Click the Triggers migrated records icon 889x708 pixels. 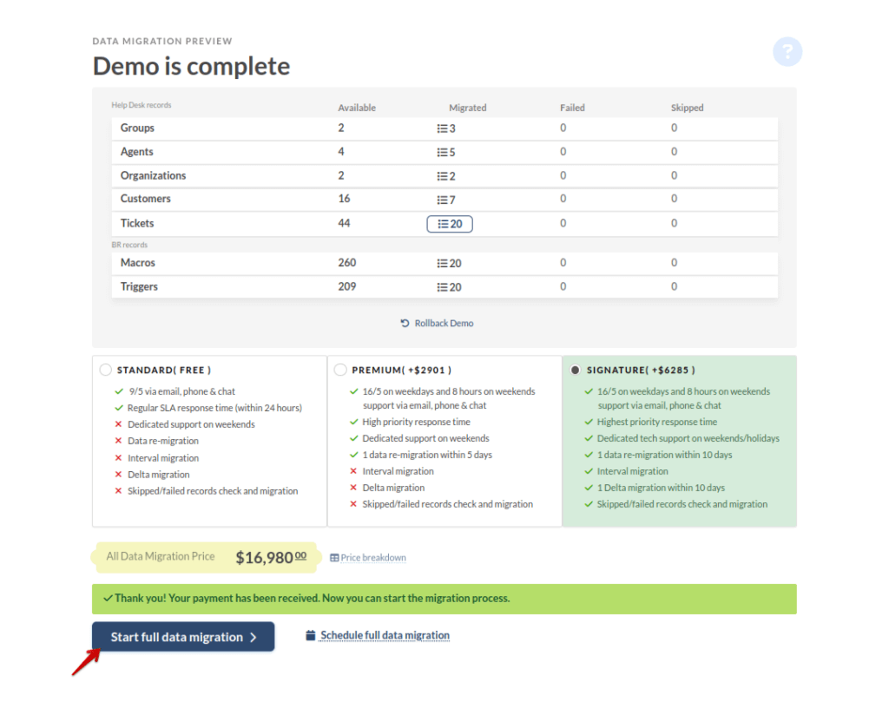pos(441,286)
